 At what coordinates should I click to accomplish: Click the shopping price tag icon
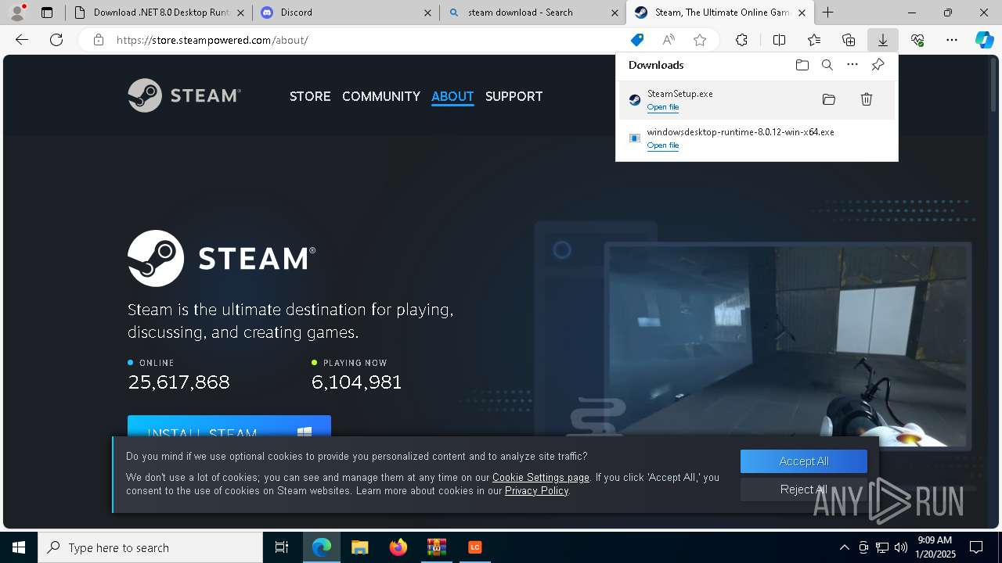click(637, 40)
